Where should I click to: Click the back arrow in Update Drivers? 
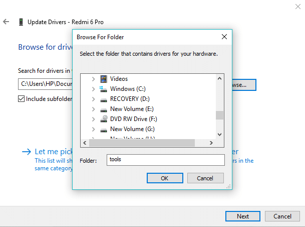tap(7, 22)
